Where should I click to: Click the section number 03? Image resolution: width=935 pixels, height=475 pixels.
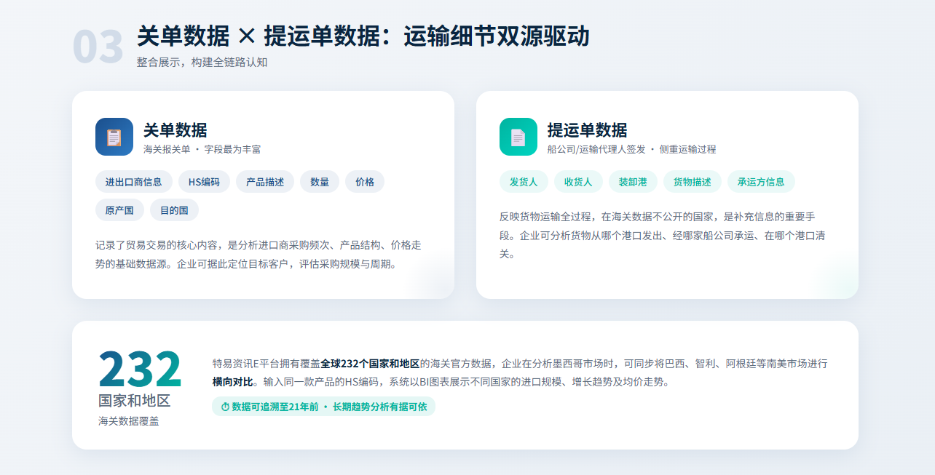coord(98,47)
